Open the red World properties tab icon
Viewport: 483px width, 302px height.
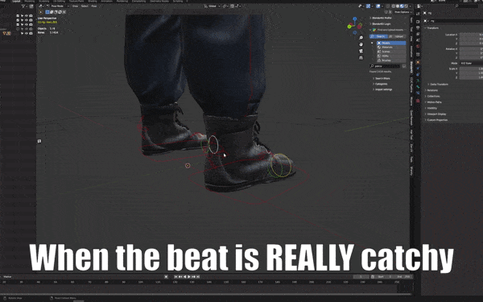click(418, 46)
